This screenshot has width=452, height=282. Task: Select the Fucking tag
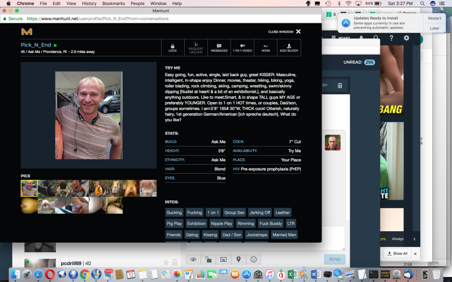(194, 213)
